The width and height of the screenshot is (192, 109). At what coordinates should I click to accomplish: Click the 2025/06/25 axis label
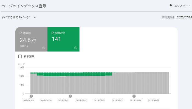(x=154, y=101)
